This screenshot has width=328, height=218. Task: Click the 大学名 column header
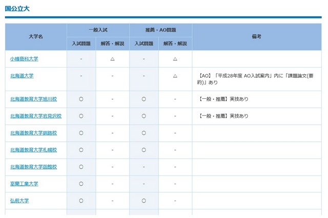tap(36, 37)
